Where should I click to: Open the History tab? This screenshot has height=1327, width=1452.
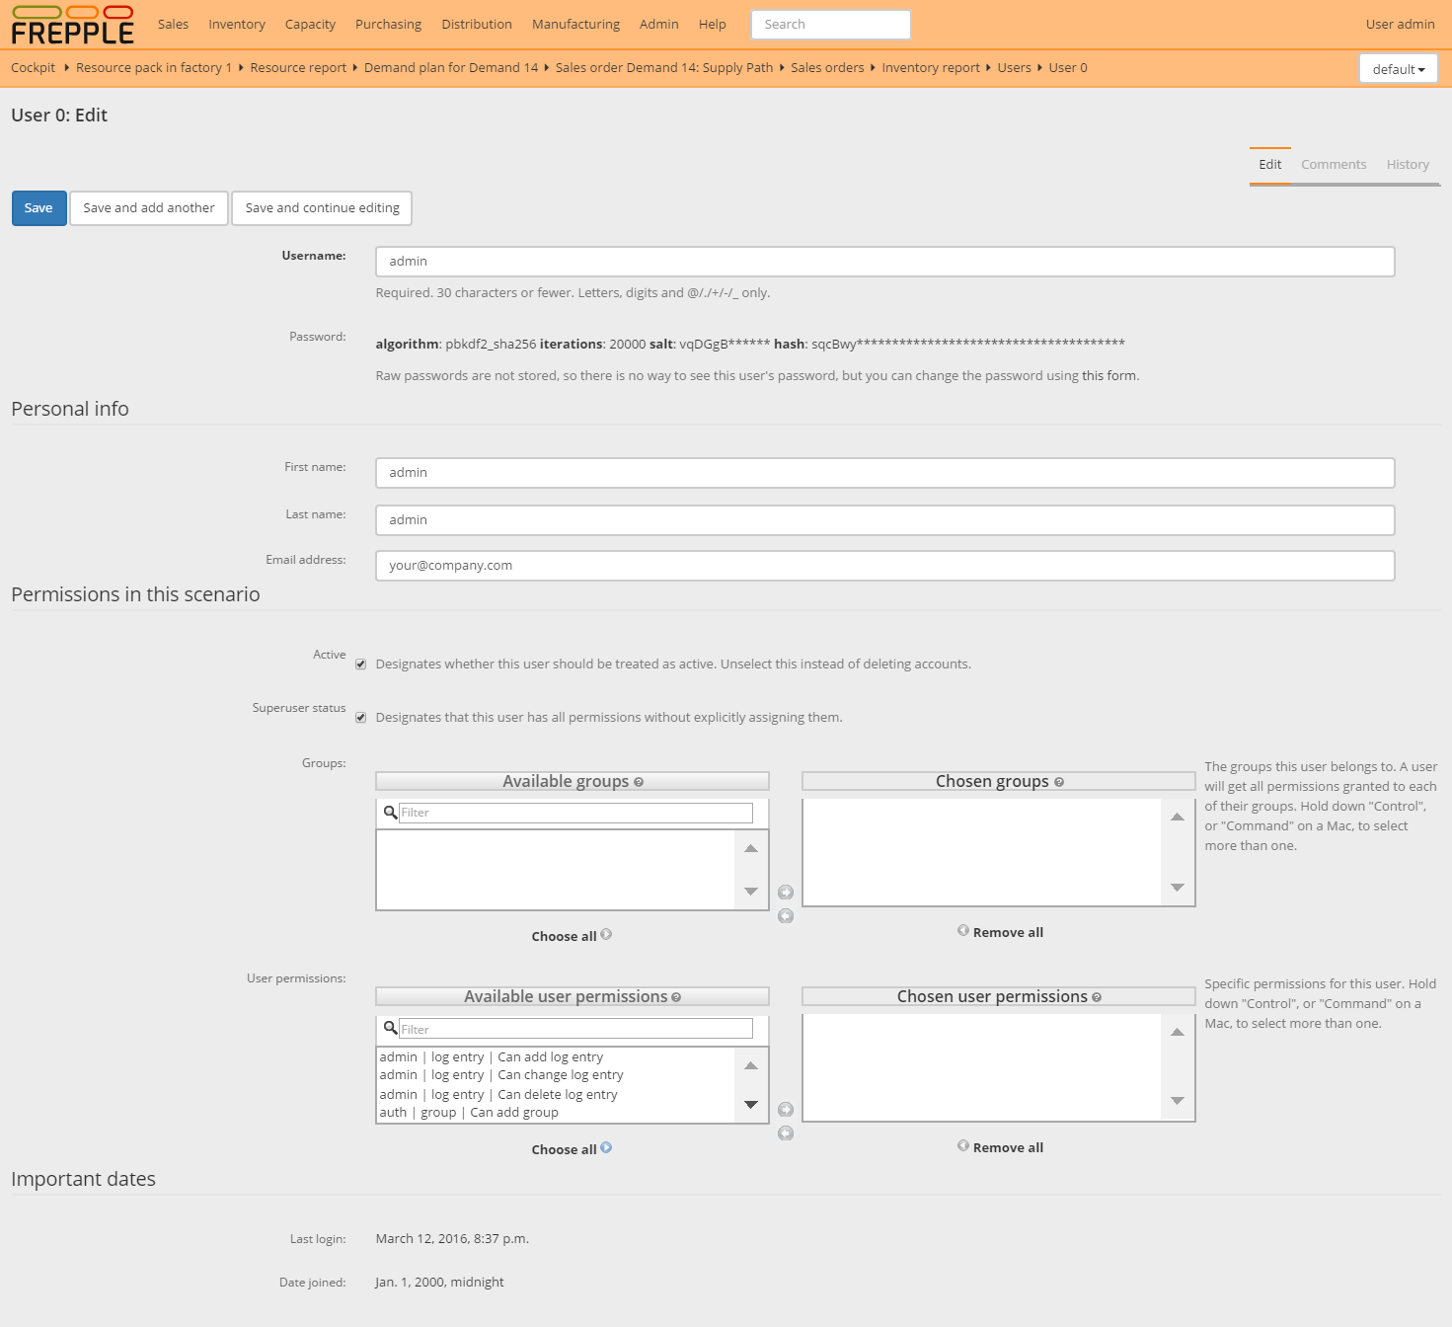tap(1407, 165)
